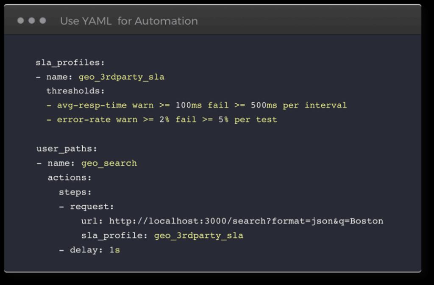Click the "user_paths:" key
Image resolution: width=434 pixels, height=285 pixels.
67,149
